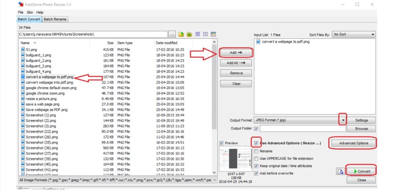Open format Settings button
Screen dimensions: 393x194
tap(361, 120)
